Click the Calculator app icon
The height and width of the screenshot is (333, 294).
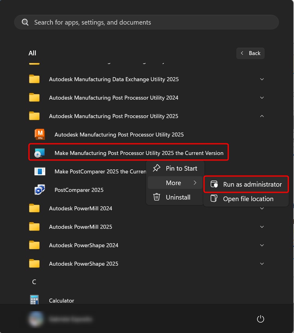(x=34, y=300)
